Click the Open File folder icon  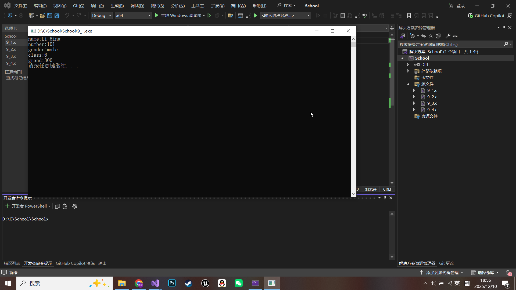coord(42,16)
